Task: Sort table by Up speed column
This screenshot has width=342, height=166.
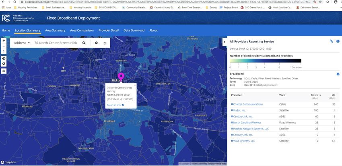Action: click(334, 95)
